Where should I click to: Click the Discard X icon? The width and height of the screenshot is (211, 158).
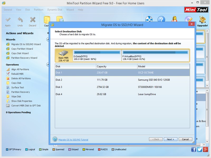(x=32, y=20)
